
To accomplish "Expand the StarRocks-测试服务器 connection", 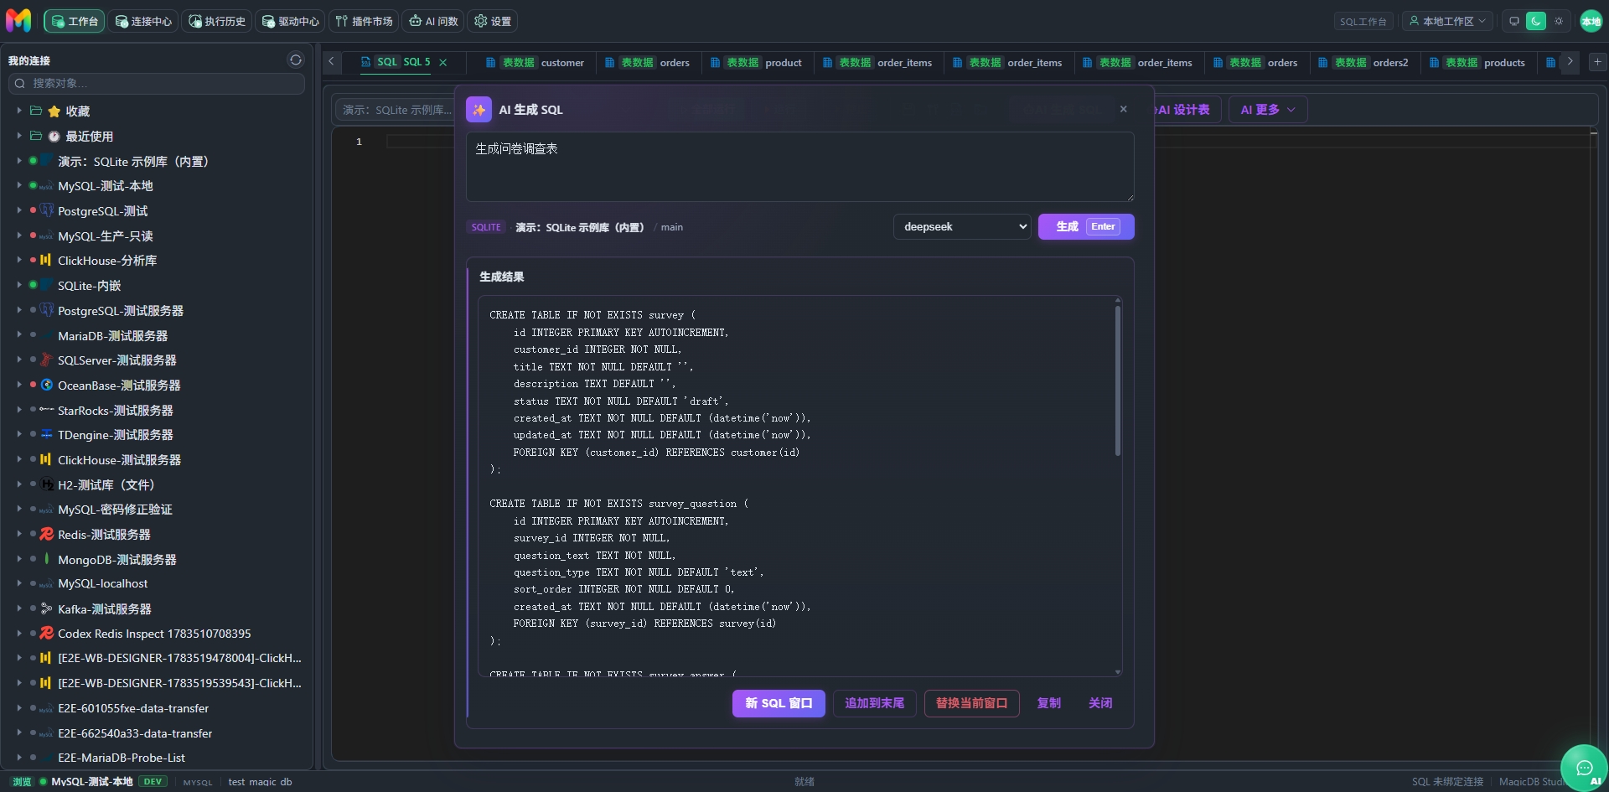I will click(x=19, y=410).
